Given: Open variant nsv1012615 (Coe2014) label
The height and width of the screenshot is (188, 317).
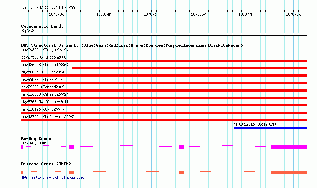Looking at the screenshot, I should (x=255, y=124).
